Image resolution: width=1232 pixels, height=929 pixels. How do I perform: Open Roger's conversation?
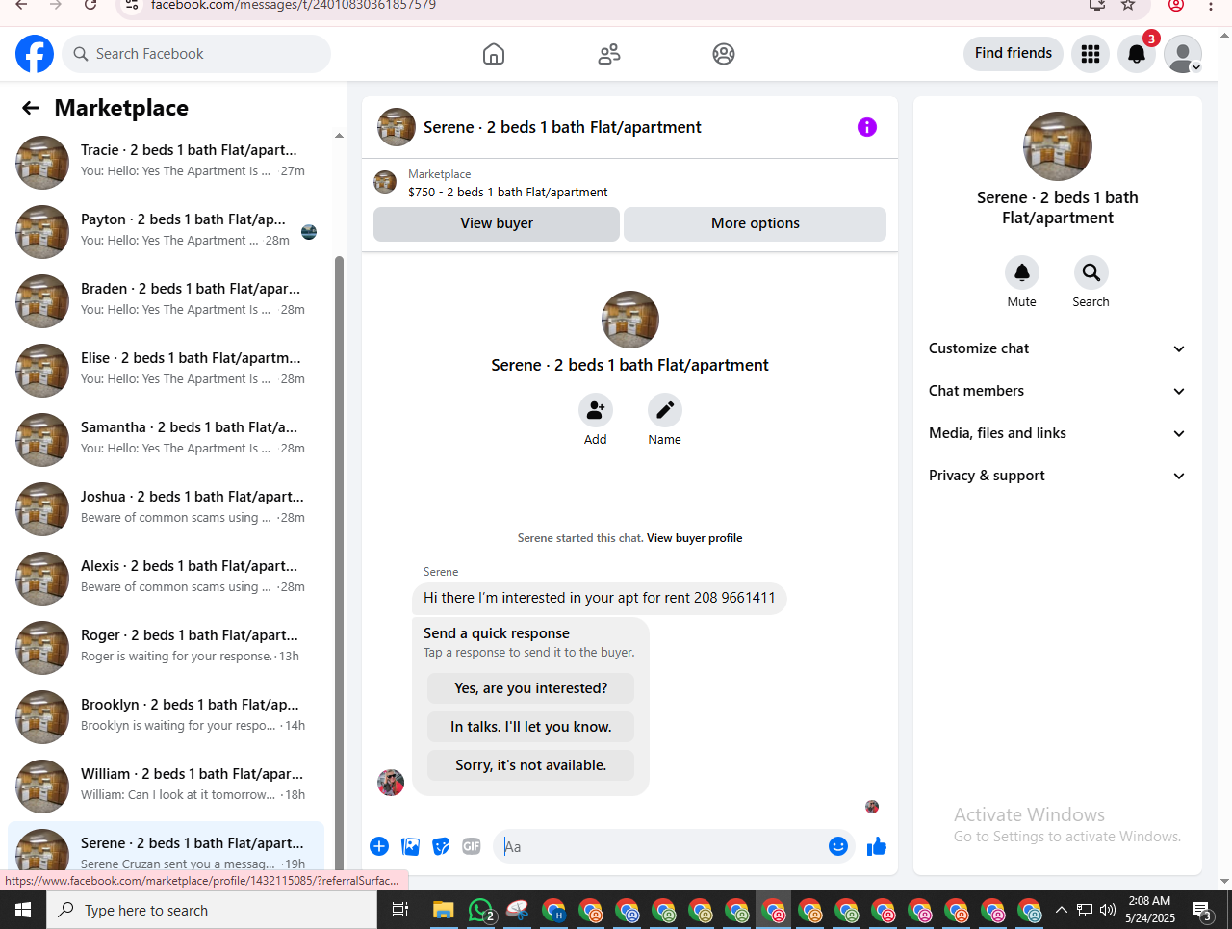coord(166,648)
